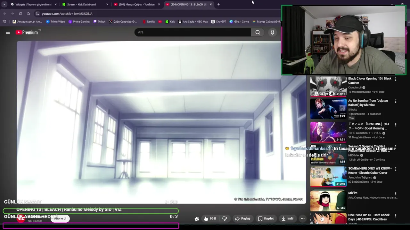Open options menu for Mix'im
Screen dimensions: 410x230
tap(396, 194)
